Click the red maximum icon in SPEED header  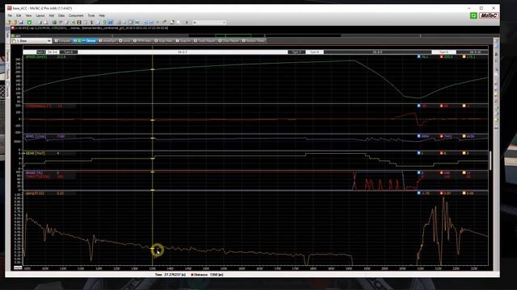click(442, 57)
